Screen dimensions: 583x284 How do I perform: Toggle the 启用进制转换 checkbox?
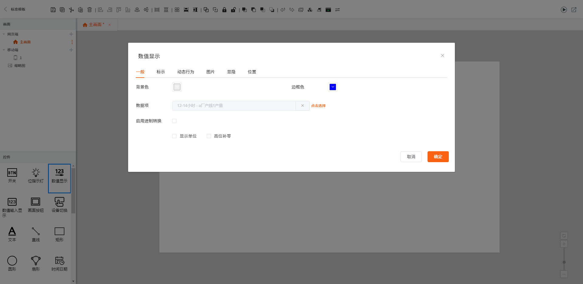[x=174, y=121]
